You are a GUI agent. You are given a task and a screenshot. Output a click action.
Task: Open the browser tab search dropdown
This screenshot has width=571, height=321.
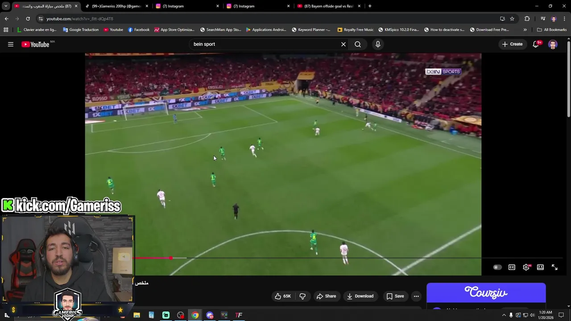pyautogui.click(x=6, y=6)
